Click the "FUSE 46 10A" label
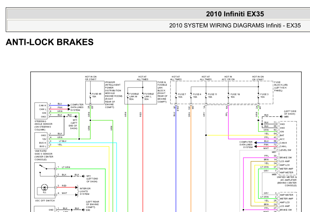 (97, 95)
